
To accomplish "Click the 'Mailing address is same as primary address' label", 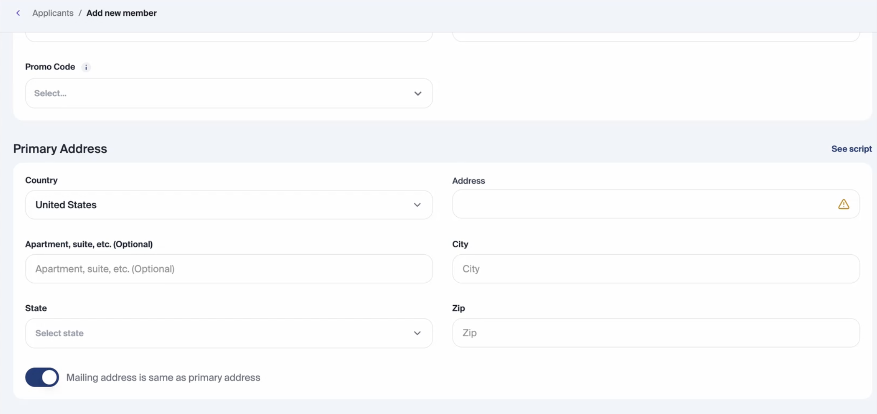I will pyautogui.click(x=163, y=377).
